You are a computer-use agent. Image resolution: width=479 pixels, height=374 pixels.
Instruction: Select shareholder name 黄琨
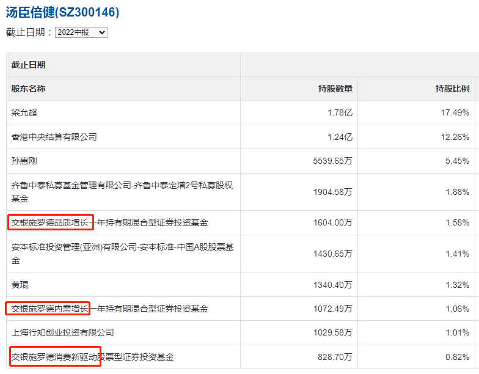pos(20,285)
